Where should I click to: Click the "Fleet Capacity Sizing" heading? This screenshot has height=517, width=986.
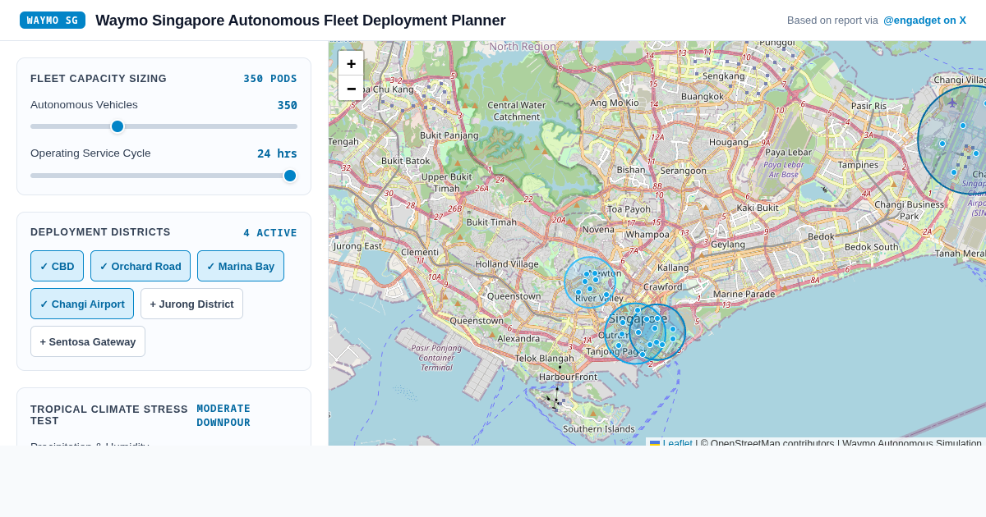99,79
